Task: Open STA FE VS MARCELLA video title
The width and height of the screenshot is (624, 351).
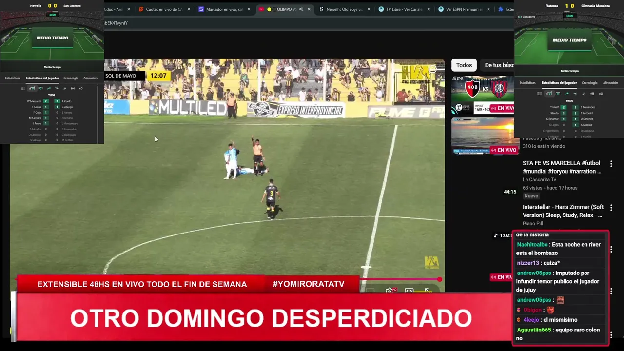Action: 562,167
